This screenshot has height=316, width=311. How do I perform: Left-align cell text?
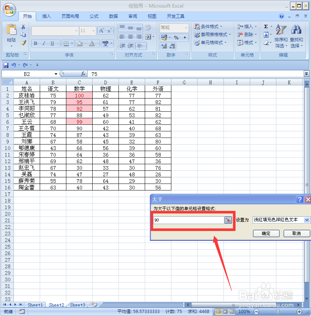pos(122,37)
